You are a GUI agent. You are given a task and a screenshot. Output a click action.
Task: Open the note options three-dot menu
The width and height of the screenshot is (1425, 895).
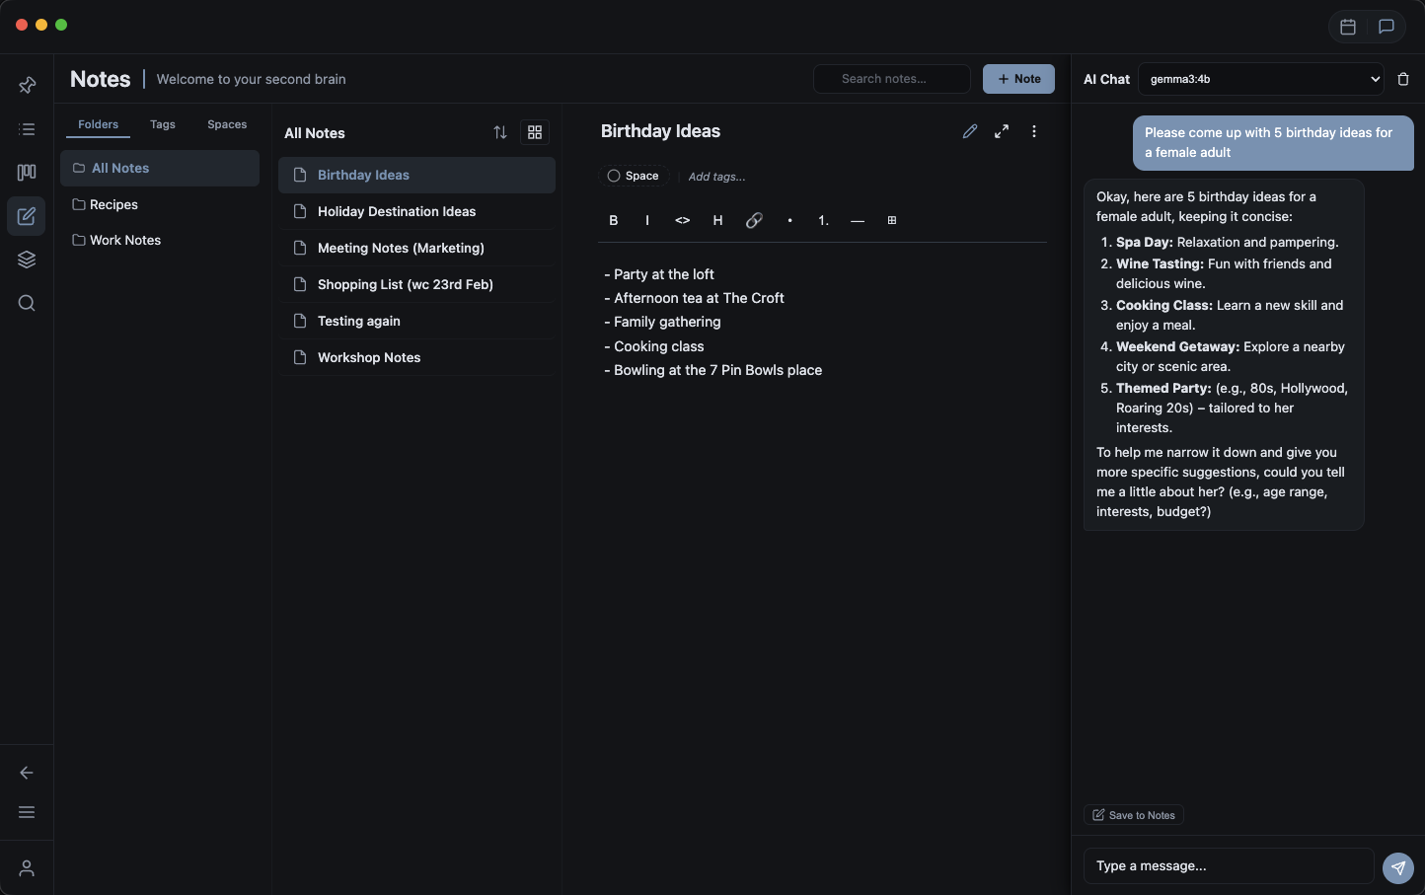pos(1033,130)
